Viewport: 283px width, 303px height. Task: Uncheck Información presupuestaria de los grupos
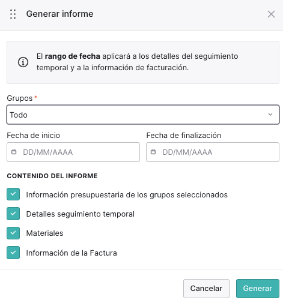point(13,194)
